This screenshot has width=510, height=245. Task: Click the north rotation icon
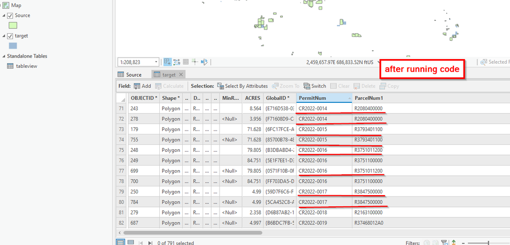click(x=204, y=62)
